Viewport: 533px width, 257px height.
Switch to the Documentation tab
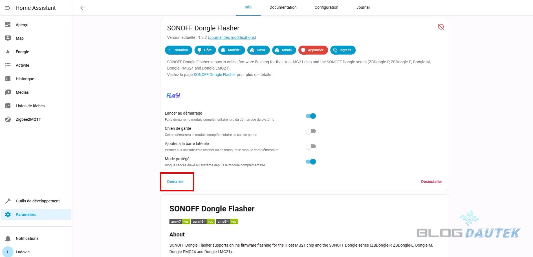coord(283,7)
